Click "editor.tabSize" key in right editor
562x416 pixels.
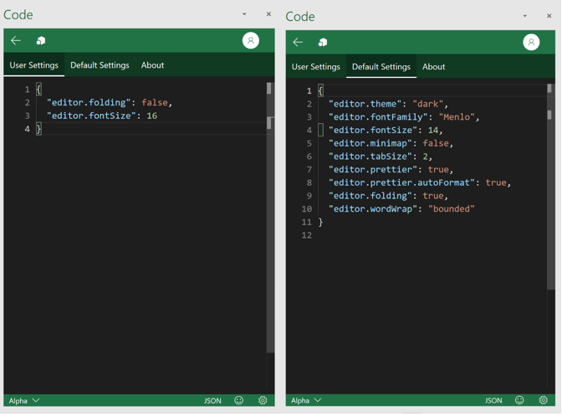click(370, 157)
